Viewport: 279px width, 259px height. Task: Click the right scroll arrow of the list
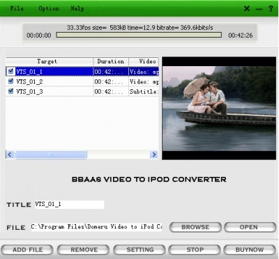click(153, 155)
